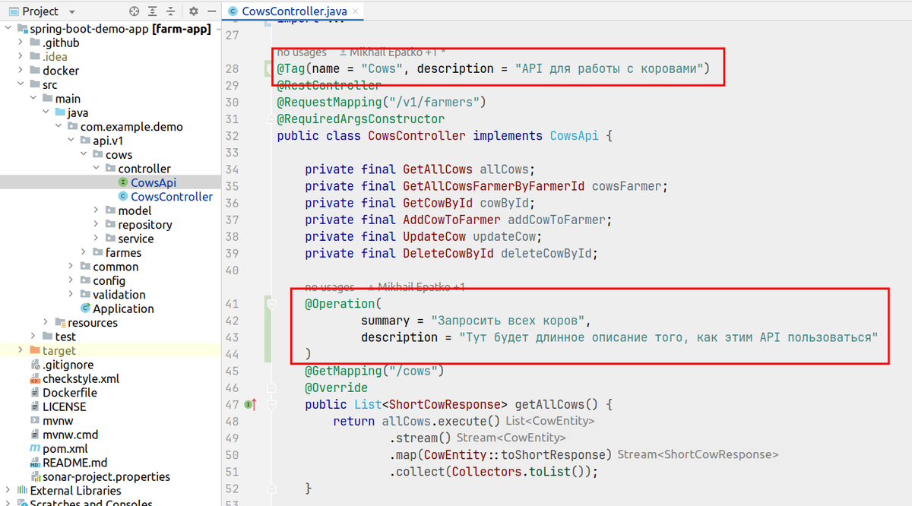This screenshot has height=506, width=912.
Task: Click the gutter bookmark icon on line 28
Action: click(x=269, y=69)
